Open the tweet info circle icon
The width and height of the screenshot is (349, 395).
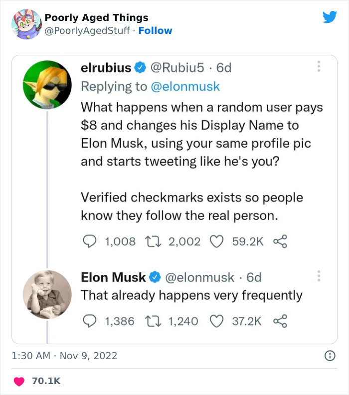coord(330,356)
